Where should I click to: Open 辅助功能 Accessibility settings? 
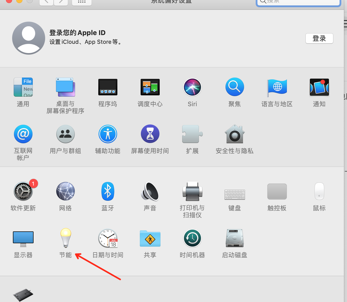(108, 134)
